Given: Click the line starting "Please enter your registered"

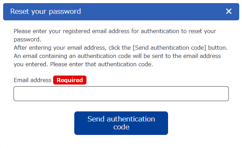Looking at the screenshot, I should 115,31.
